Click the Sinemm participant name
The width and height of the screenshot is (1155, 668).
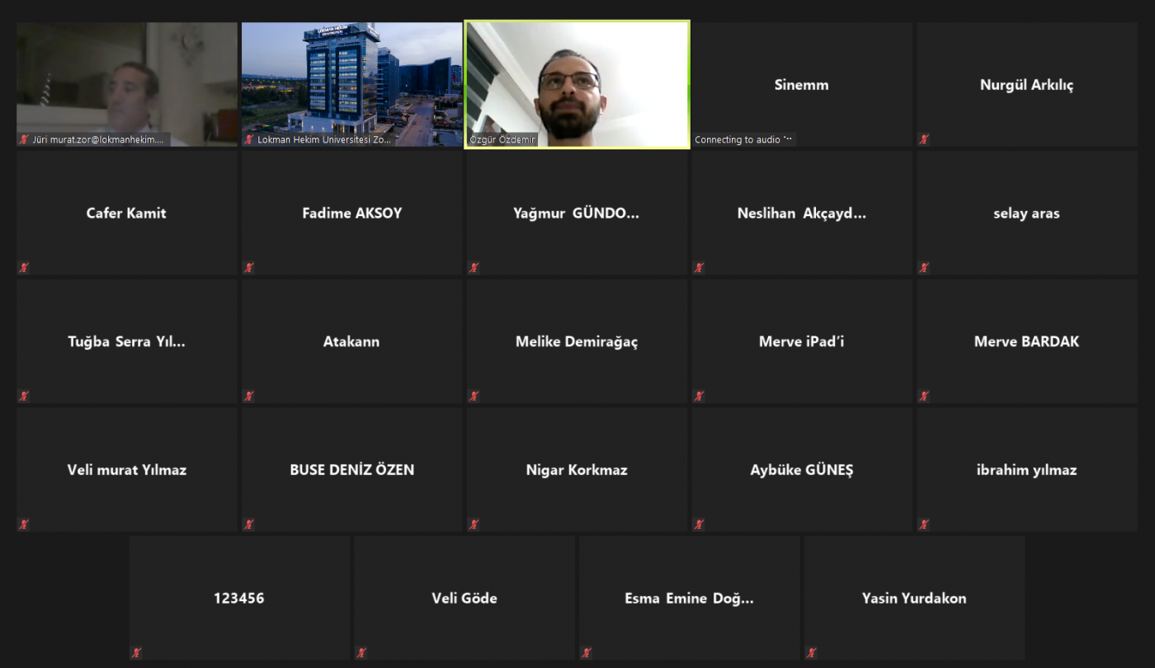point(802,85)
